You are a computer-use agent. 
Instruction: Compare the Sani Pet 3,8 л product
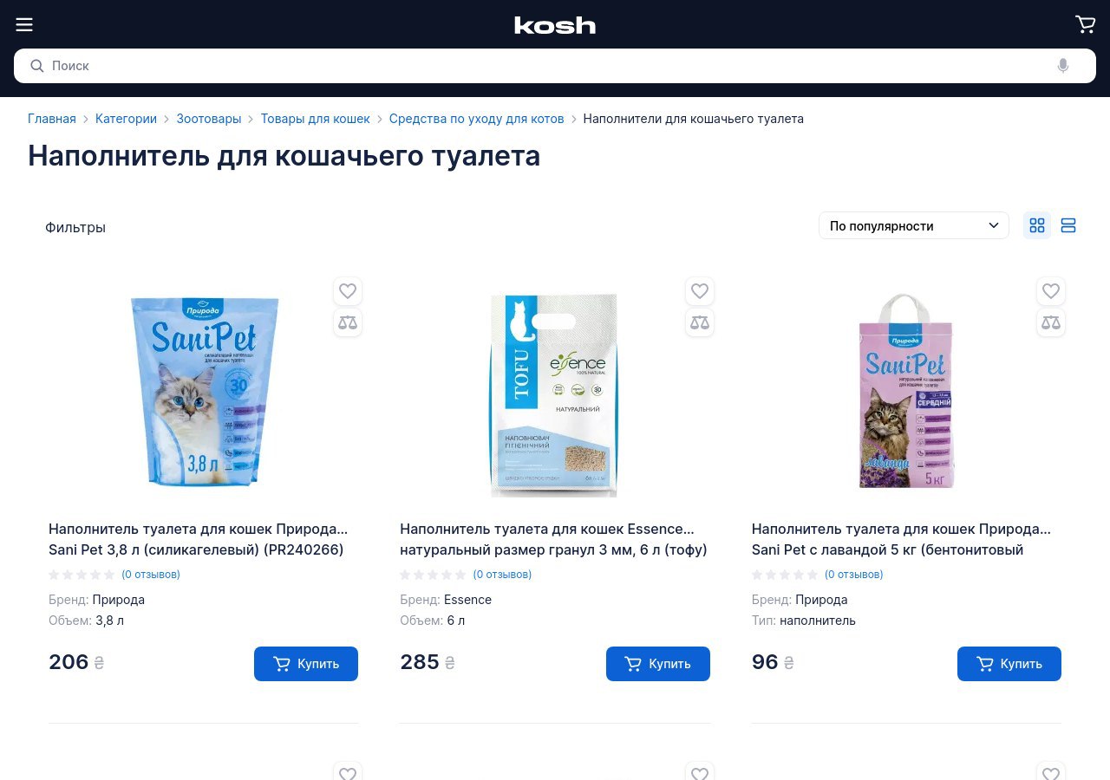348,322
